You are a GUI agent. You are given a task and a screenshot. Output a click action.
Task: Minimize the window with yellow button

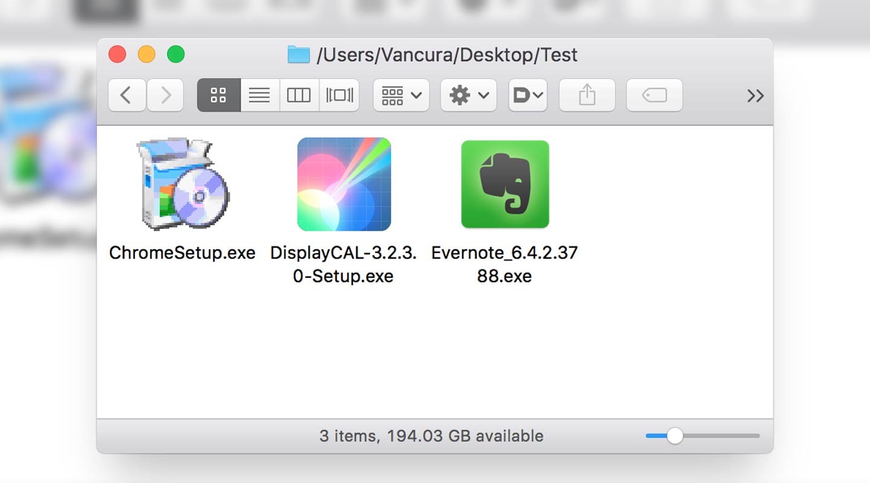pos(147,54)
